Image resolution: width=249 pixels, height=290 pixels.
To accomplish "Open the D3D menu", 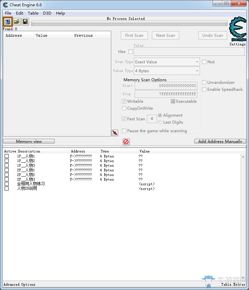I will click(x=47, y=13).
